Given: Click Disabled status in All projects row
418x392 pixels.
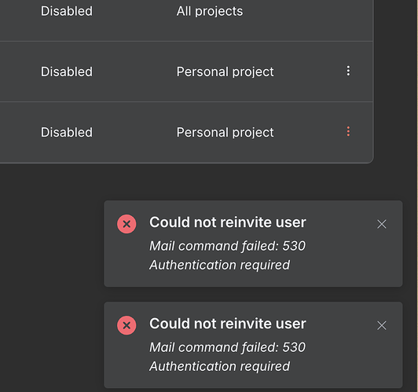Looking at the screenshot, I should point(67,11).
